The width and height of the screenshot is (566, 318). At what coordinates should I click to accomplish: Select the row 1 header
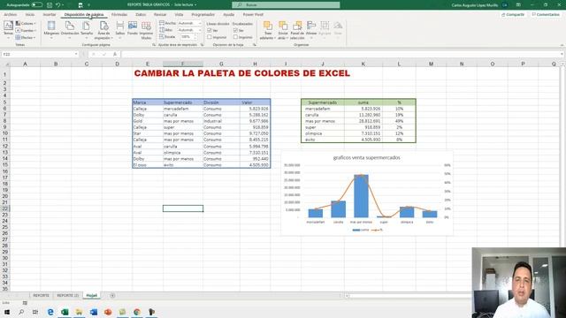[5, 73]
